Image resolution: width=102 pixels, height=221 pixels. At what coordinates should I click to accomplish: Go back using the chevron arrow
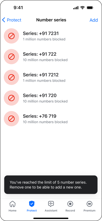pyautogui.click(x=4, y=20)
